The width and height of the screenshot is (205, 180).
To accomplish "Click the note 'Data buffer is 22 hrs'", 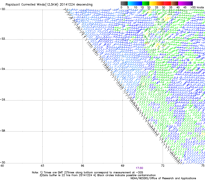I will [x=57, y=175].
